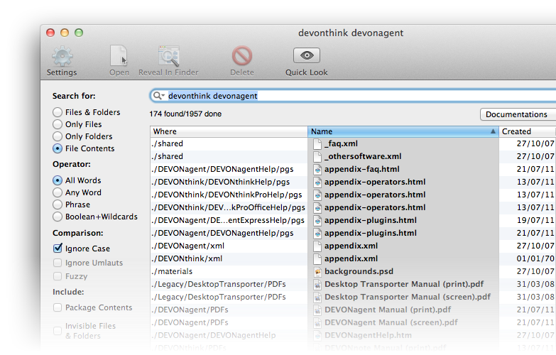Zoom the window with the green button

click(x=79, y=33)
